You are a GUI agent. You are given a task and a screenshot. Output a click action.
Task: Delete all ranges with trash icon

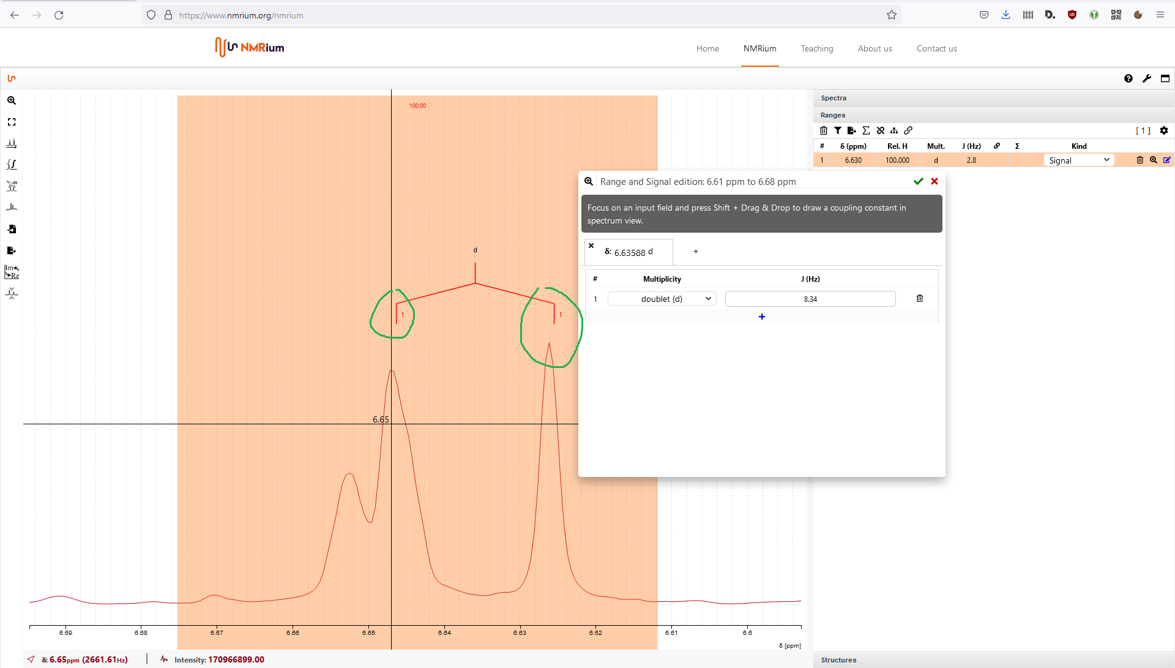824,130
